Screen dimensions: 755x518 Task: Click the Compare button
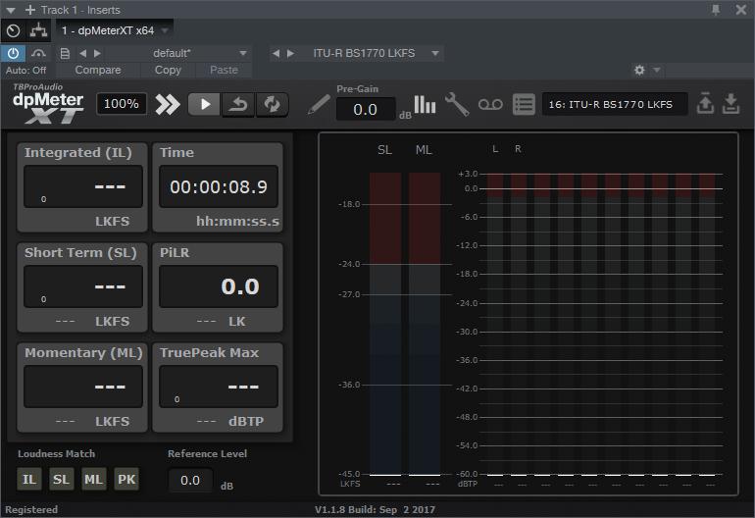tap(98, 70)
